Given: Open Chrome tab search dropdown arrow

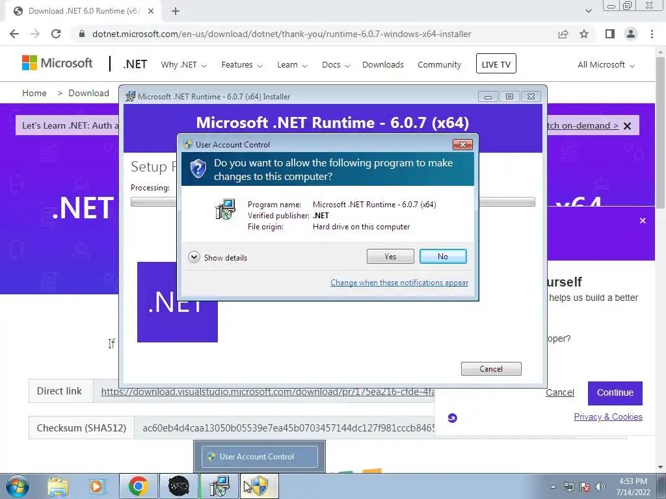Looking at the screenshot, I should tap(588, 11).
